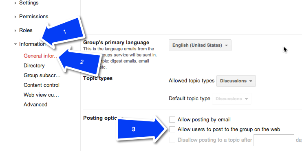Open the Directory settings page
Viewport: 302px width, 151px height.
pyautogui.click(x=34, y=66)
